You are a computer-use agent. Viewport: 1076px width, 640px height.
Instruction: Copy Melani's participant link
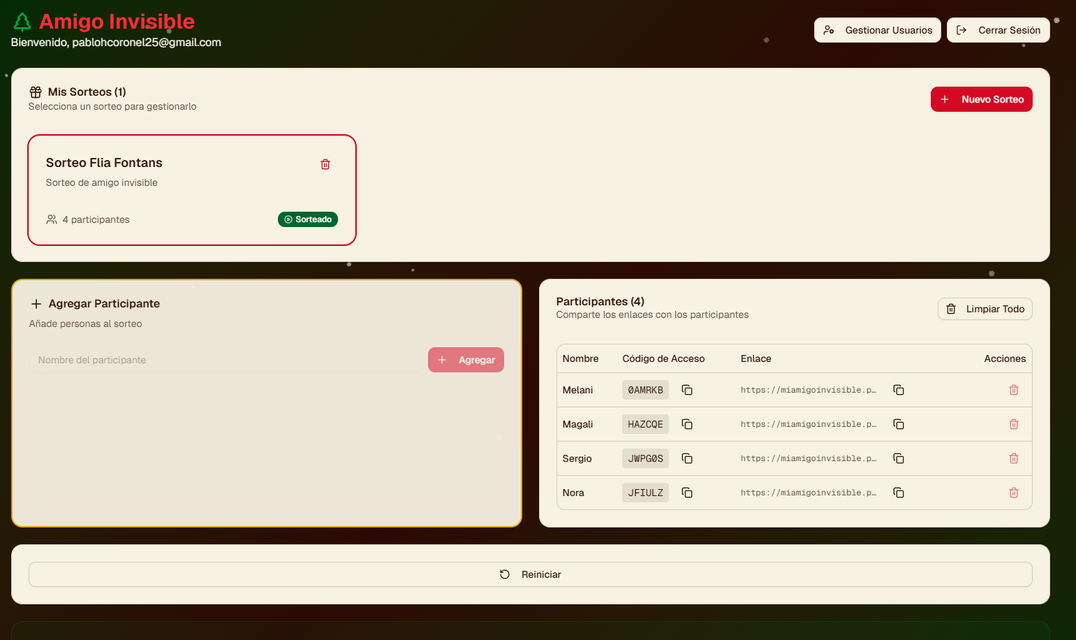coord(899,390)
